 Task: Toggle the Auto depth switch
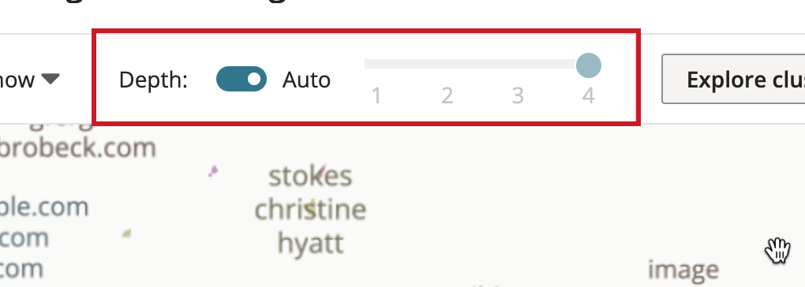tap(241, 79)
